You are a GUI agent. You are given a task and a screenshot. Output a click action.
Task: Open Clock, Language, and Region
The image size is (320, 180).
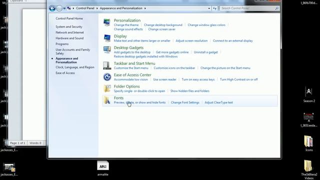point(75,67)
